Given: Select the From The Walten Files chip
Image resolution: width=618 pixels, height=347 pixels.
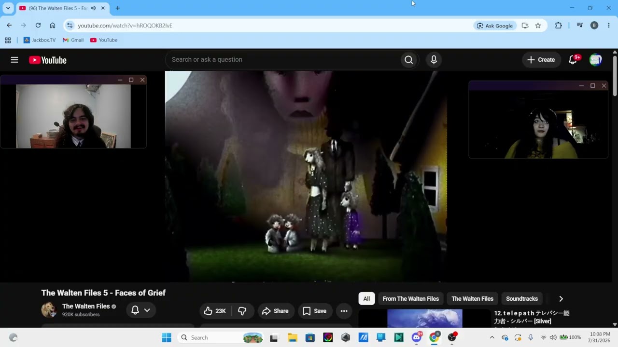Looking at the screenshot, I should (x=411, y=299).
